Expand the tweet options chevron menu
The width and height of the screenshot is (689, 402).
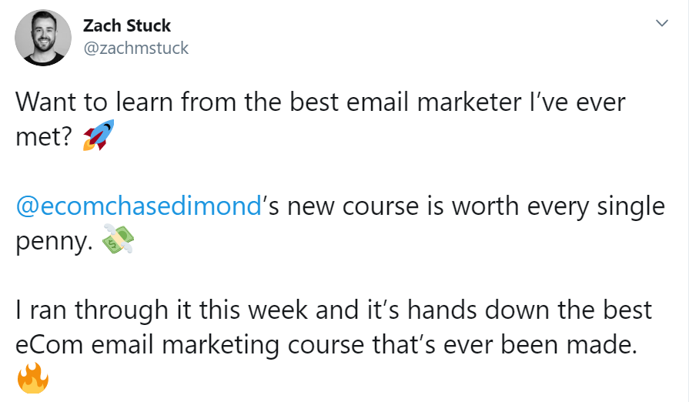pyautogui.click(x=661, y=25)
